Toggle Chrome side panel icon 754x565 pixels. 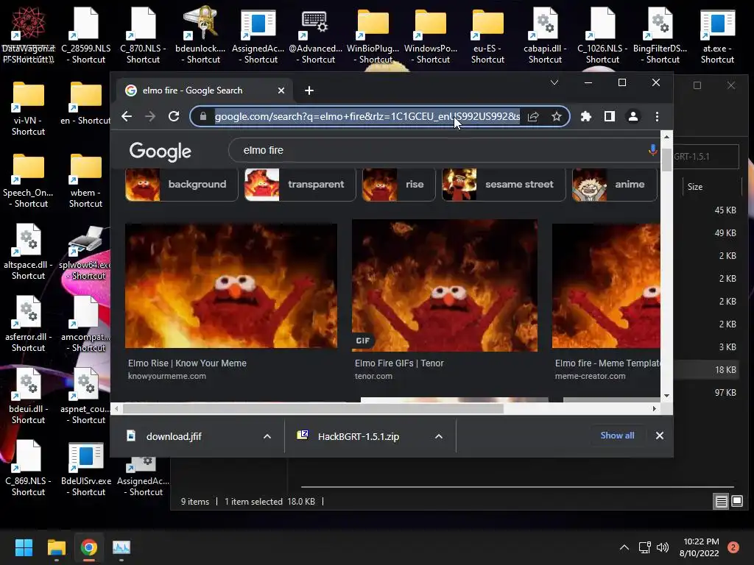(x=609, y=117)
